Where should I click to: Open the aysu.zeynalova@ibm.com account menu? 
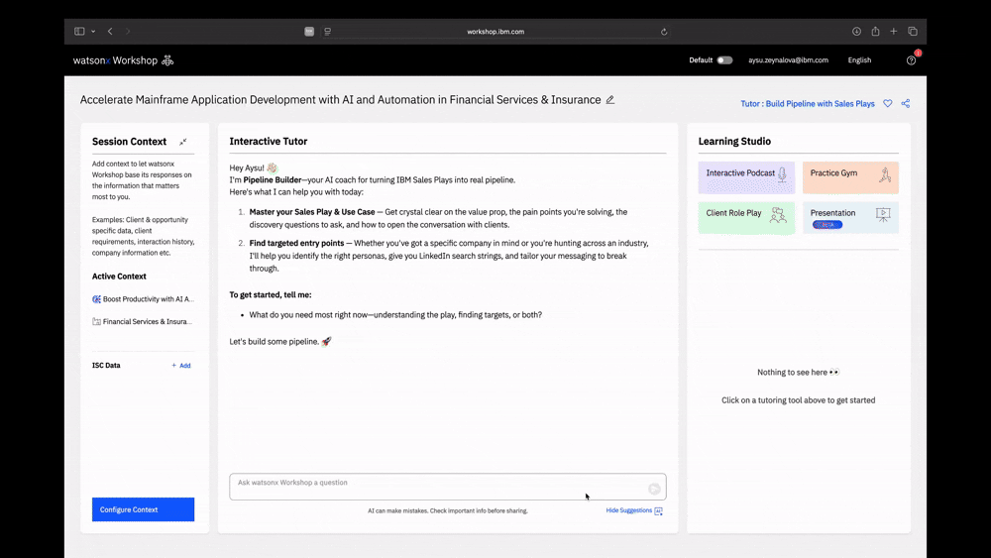pos(788,60)
